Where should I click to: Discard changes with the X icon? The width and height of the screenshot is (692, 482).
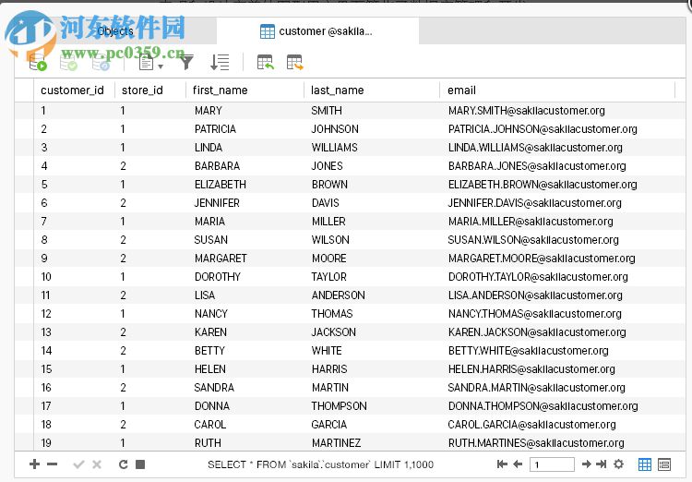(97, 464)
